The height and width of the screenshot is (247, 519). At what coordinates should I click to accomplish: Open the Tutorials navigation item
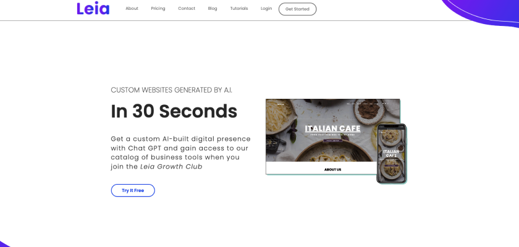(x=239, y=9)
